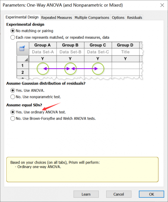Click the Group D column header
Image resolution: width=168 pixels, height=202 pixels.
coord(125,45)
